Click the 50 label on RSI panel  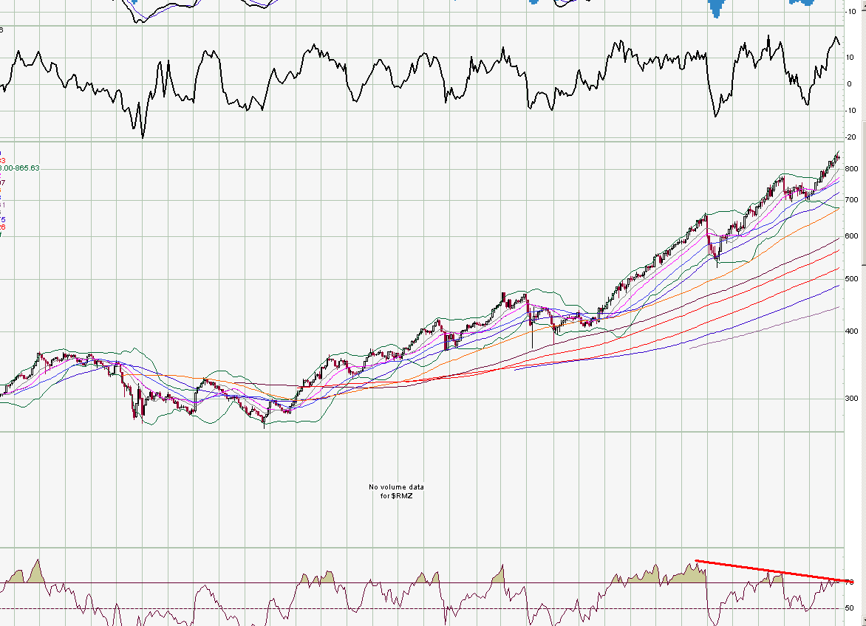pos(850,608)
